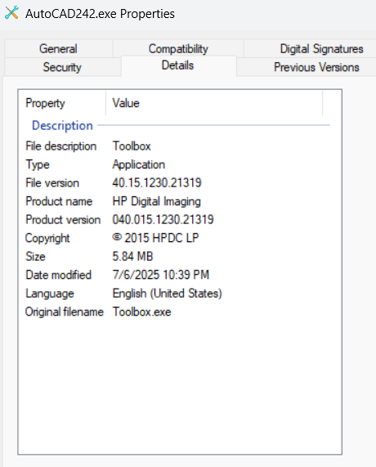Select the Size property label
The height and width of the screenshot is (467, 376).
tap(35, 257)
